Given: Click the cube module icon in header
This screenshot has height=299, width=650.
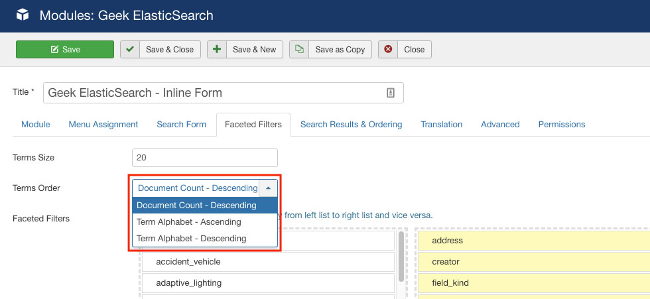Looking at the screenshot, I should coord(23,15).
